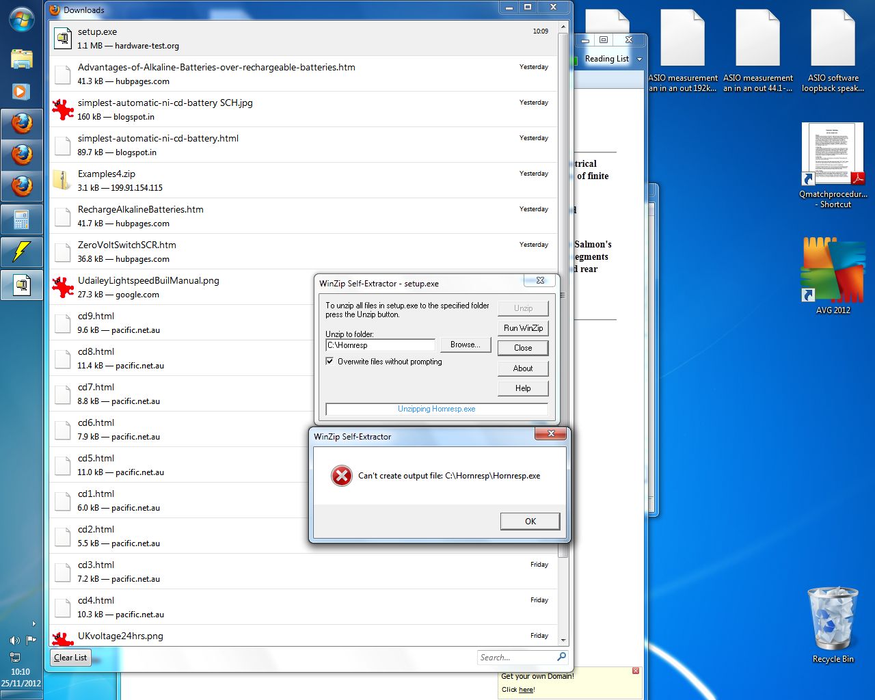Viewport: 875px width, 700px height.
Task: Click the third Firefox taskbar icon
Action: coord(22,186)
